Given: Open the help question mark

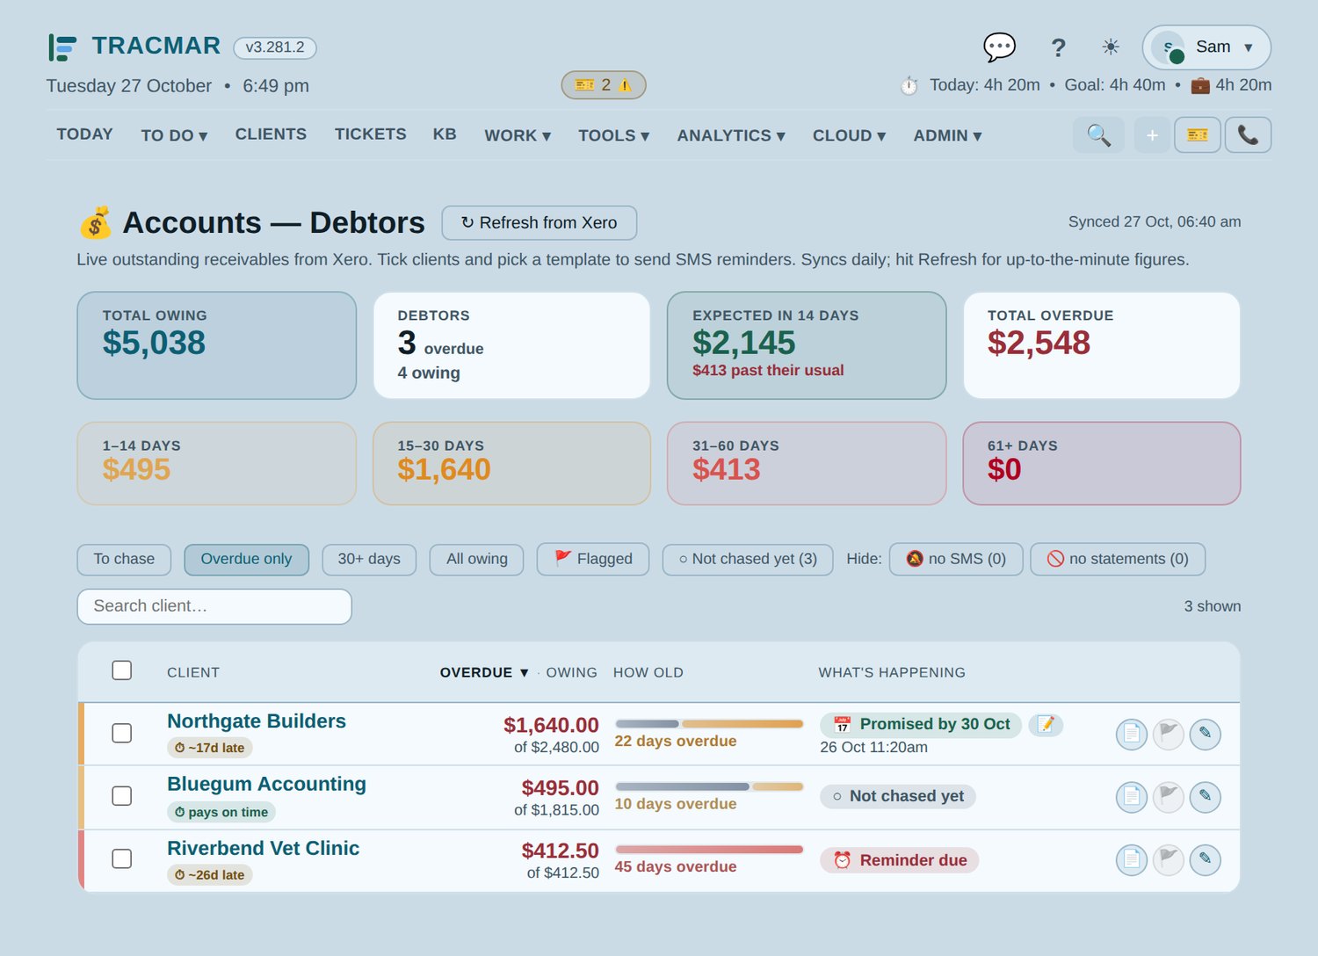Looking at the screenshot, I should [1058, 47].
